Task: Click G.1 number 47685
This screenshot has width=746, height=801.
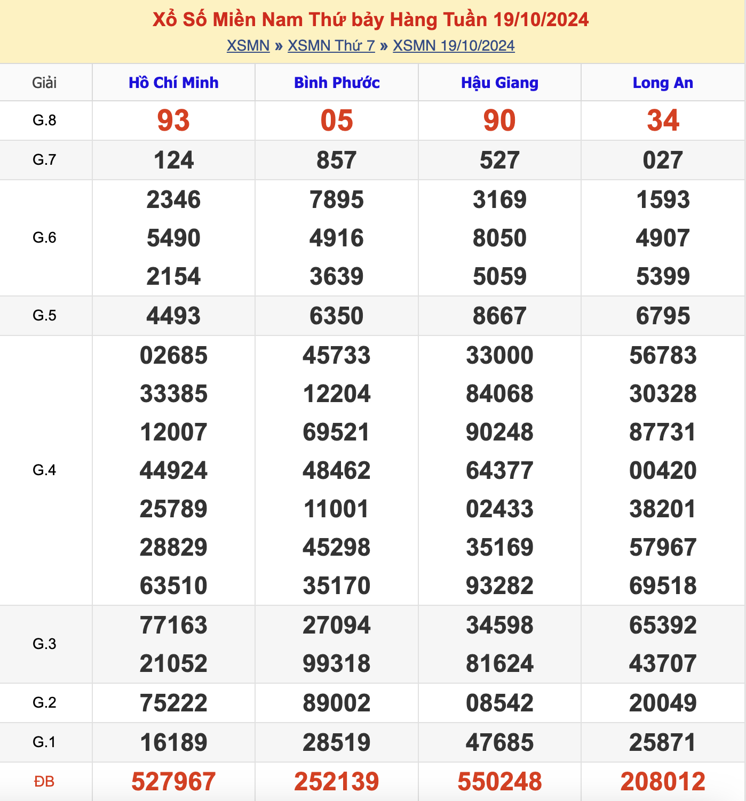Action: [499, 743]
